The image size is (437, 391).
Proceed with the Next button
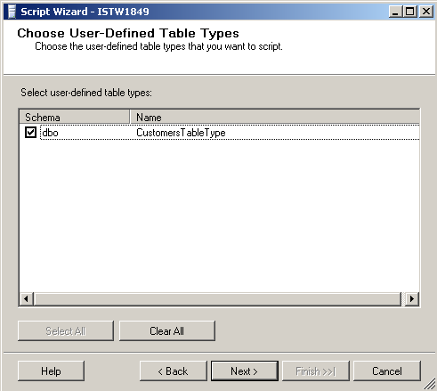(245, 371)
